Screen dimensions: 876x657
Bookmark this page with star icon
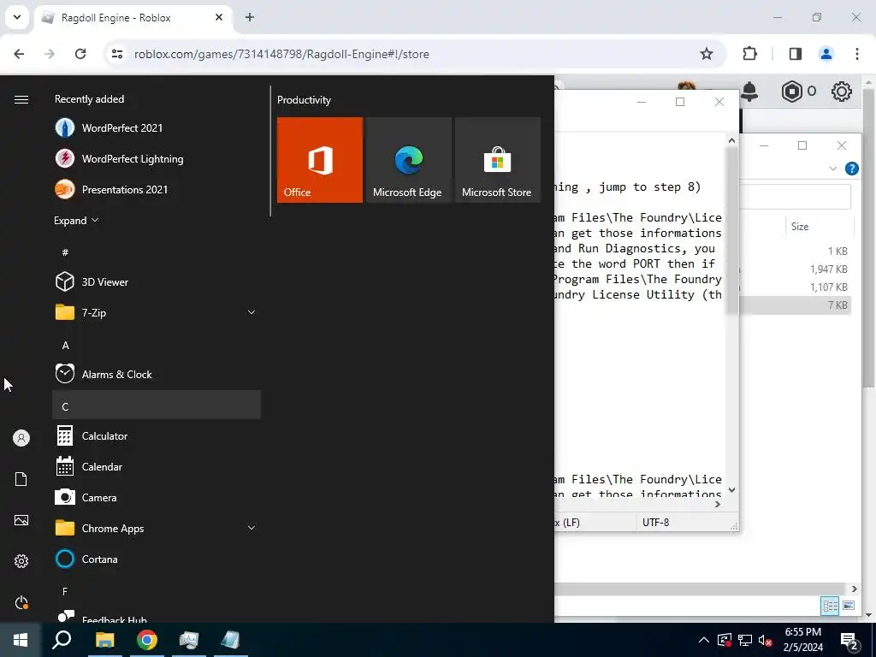(707, 54)
